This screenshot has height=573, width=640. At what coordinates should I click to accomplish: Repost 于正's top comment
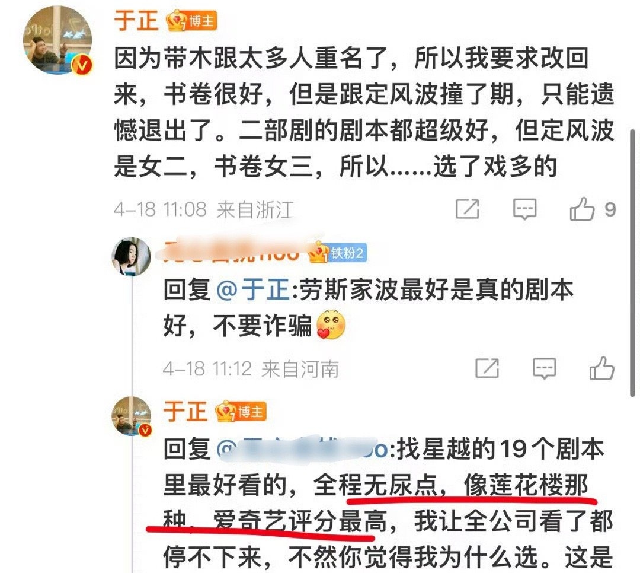coord(468,209)
